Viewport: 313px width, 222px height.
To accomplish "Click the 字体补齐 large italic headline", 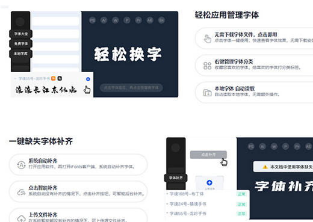I will [284, 186].
